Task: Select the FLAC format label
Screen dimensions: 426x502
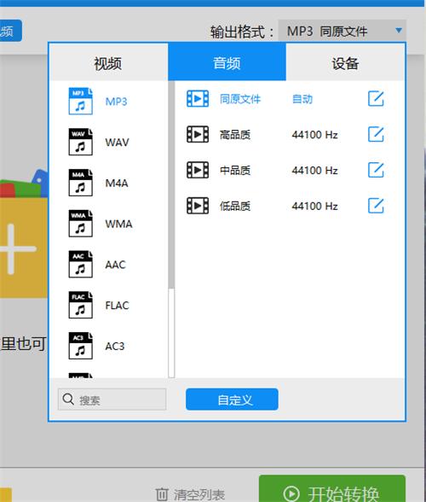Action: 118,305
